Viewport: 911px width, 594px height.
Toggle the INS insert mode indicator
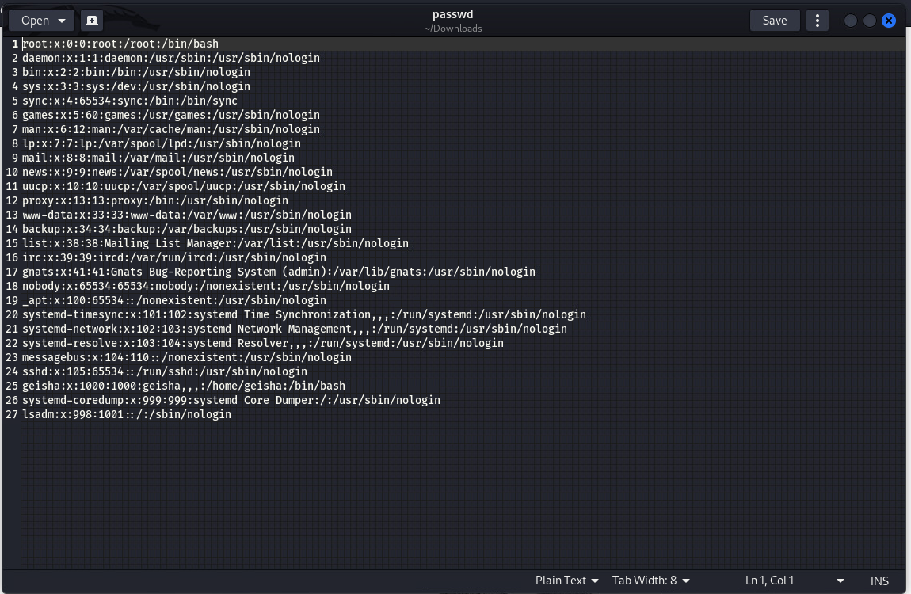(x=879, y=581)
